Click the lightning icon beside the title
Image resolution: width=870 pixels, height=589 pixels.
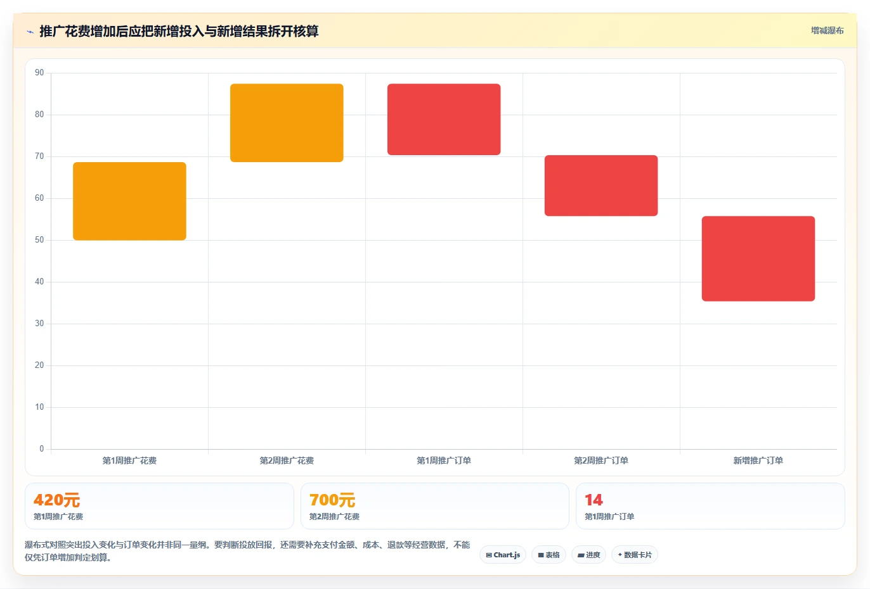tap(30, 32)
